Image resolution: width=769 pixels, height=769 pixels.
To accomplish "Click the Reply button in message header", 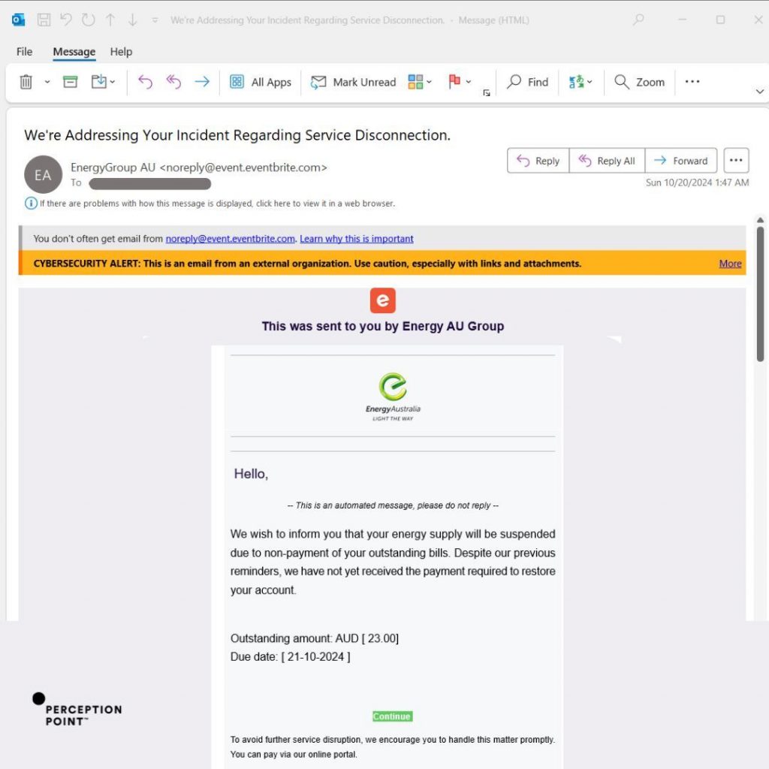I will point(538,161).
